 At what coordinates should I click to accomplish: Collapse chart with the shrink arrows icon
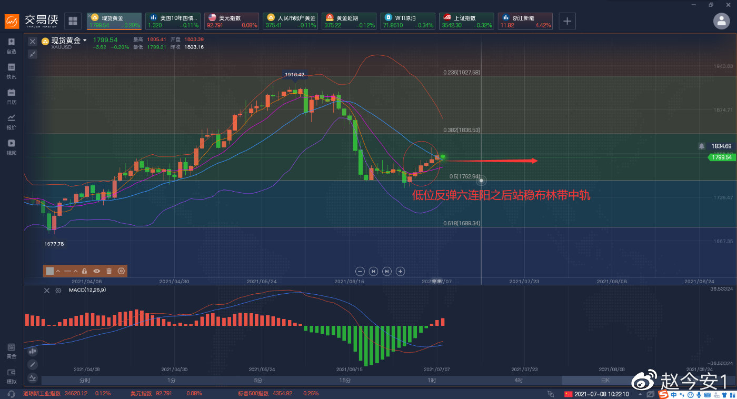(x=33, y=54)
